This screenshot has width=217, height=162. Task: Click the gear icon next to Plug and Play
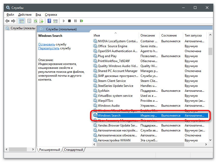point(95,56)
